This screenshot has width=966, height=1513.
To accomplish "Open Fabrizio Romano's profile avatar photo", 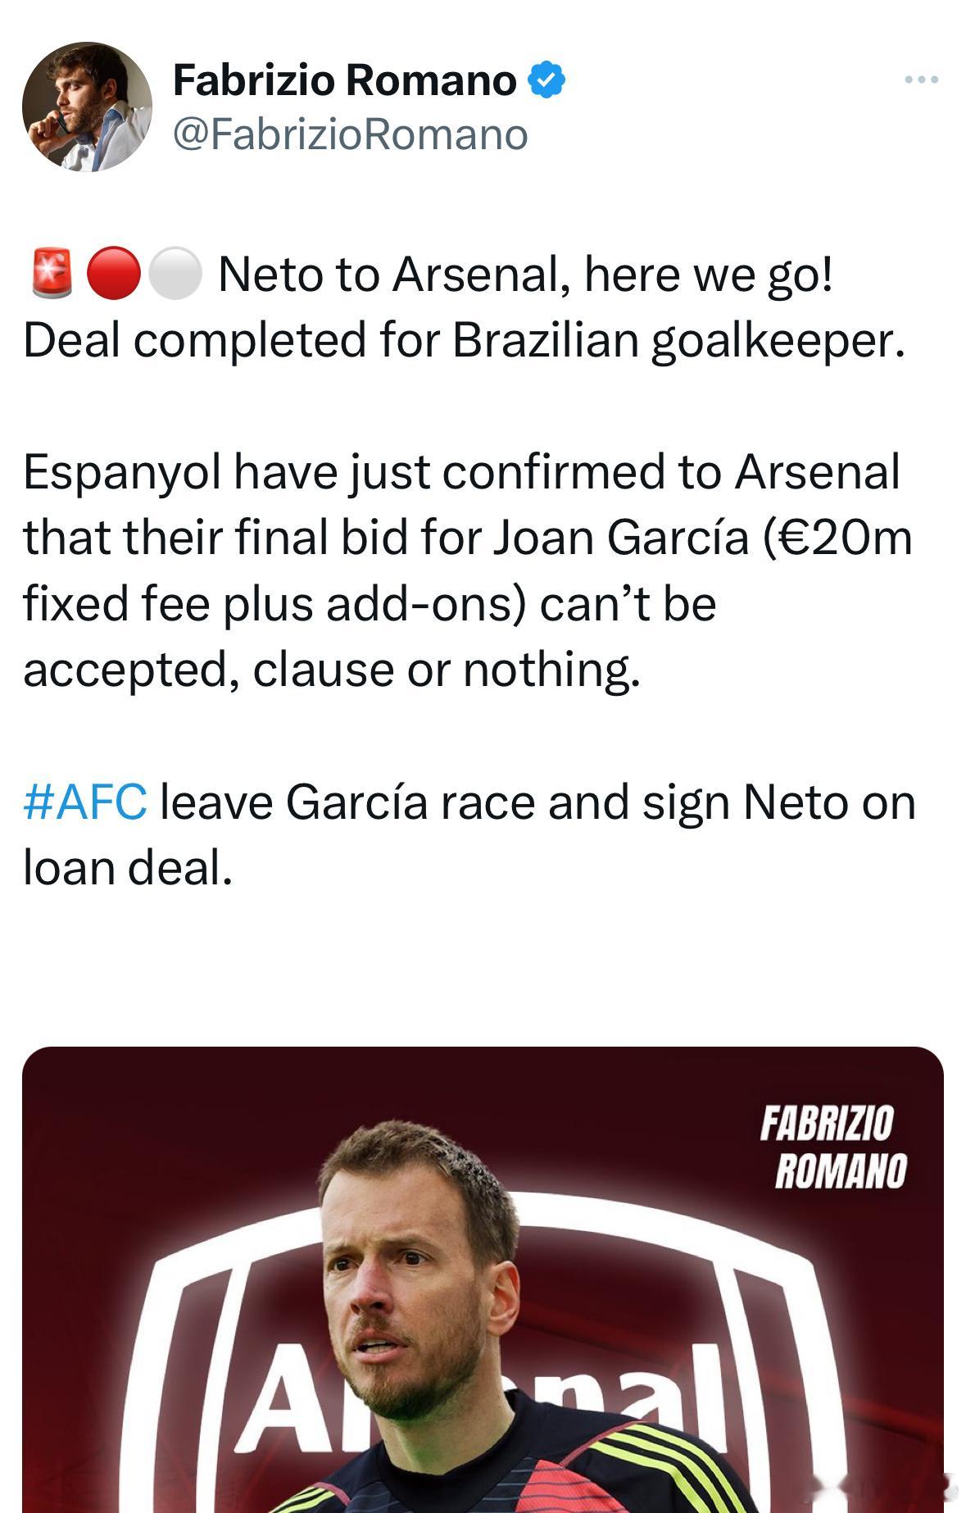I will click(x=87, y=107).
